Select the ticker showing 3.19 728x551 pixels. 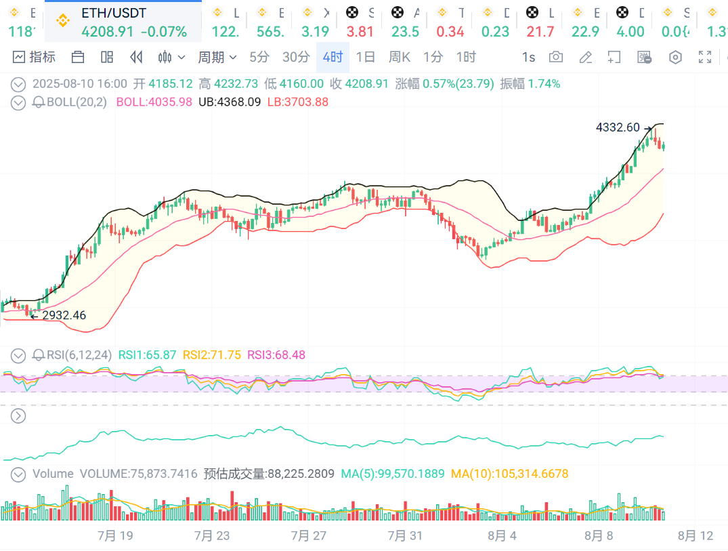[x=316, y=22]
